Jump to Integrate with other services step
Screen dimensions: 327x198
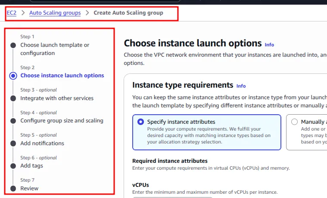pos(57,98)
